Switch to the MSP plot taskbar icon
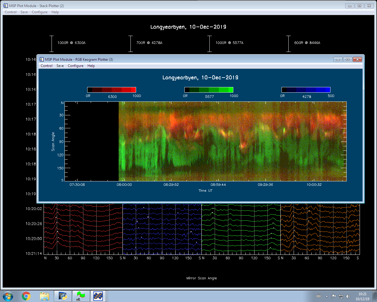The height and width of the screenshot is (302, 377). click(x=98, y=296)
